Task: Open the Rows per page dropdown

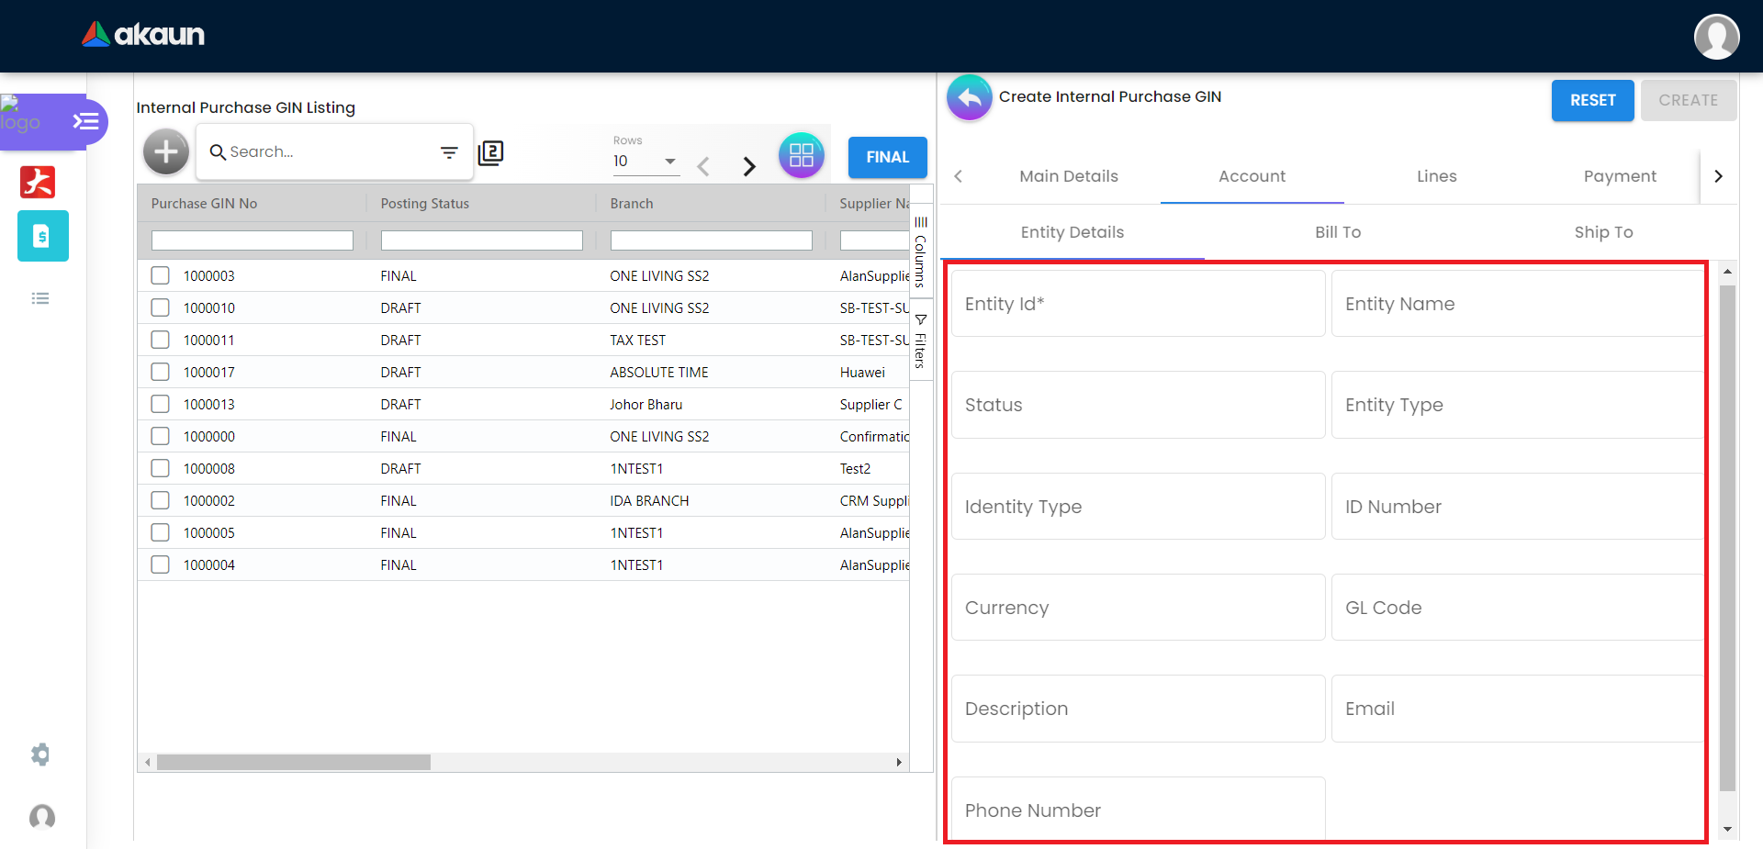Action: (646, 162)
